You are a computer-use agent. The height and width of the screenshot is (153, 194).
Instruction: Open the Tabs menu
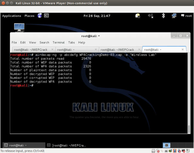(x=71, y=42)
